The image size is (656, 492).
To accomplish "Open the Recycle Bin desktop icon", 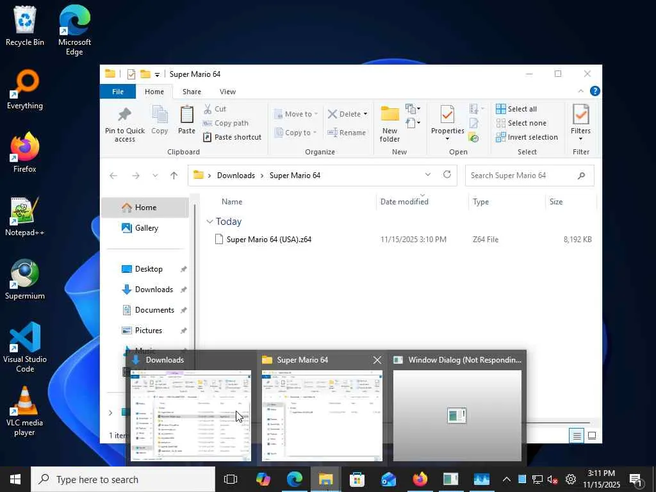I will click(25, 26).
